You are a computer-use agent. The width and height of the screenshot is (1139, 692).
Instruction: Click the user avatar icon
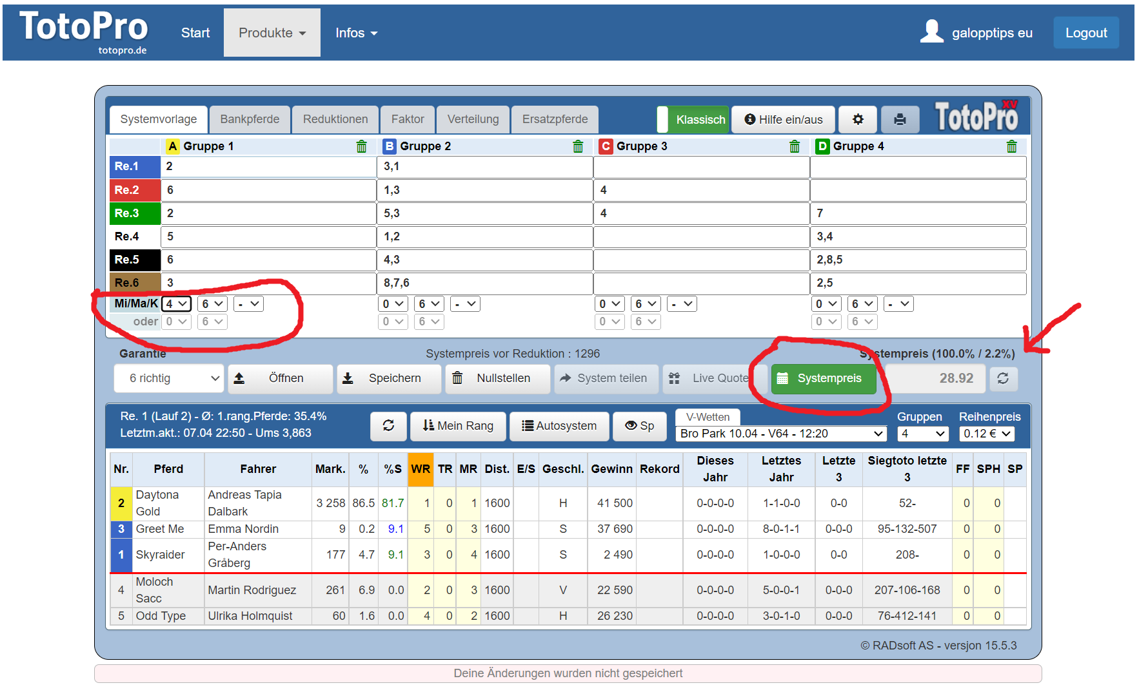coord(931,32)
